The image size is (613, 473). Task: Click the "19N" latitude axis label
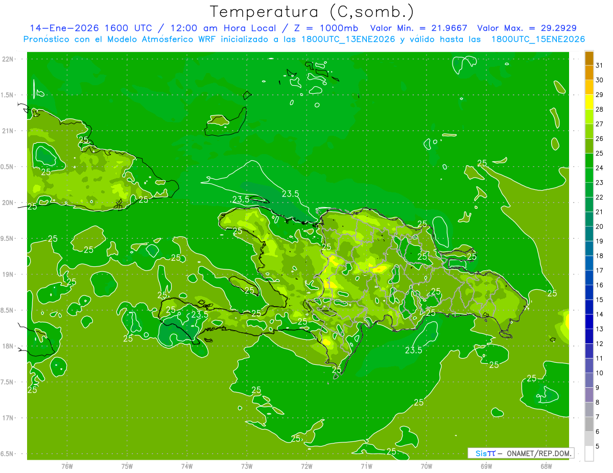(9, 275)
